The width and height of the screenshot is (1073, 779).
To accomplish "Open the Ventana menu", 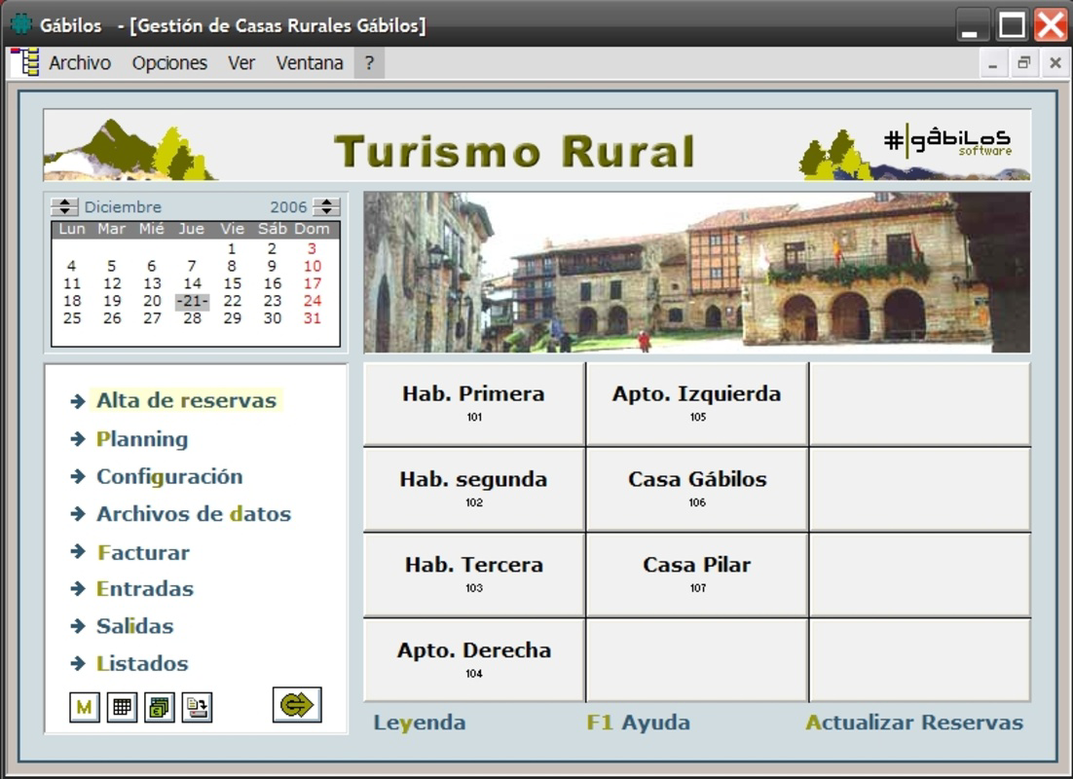I will [x=310, y=63].
